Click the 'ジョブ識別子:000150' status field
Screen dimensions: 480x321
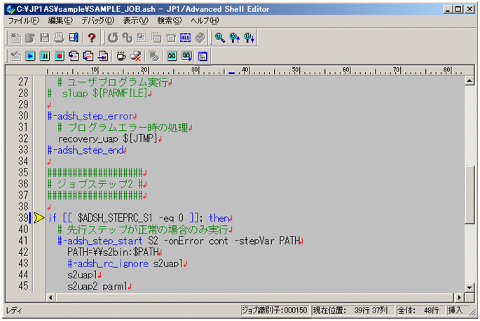click(x=274, y=311)
